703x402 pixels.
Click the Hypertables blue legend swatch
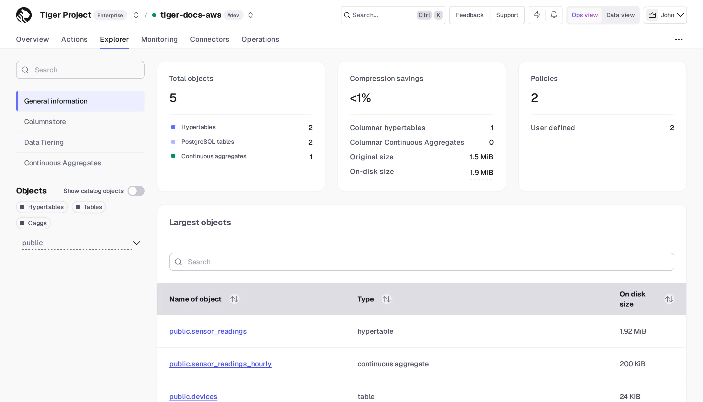click(x=173, y=127)
